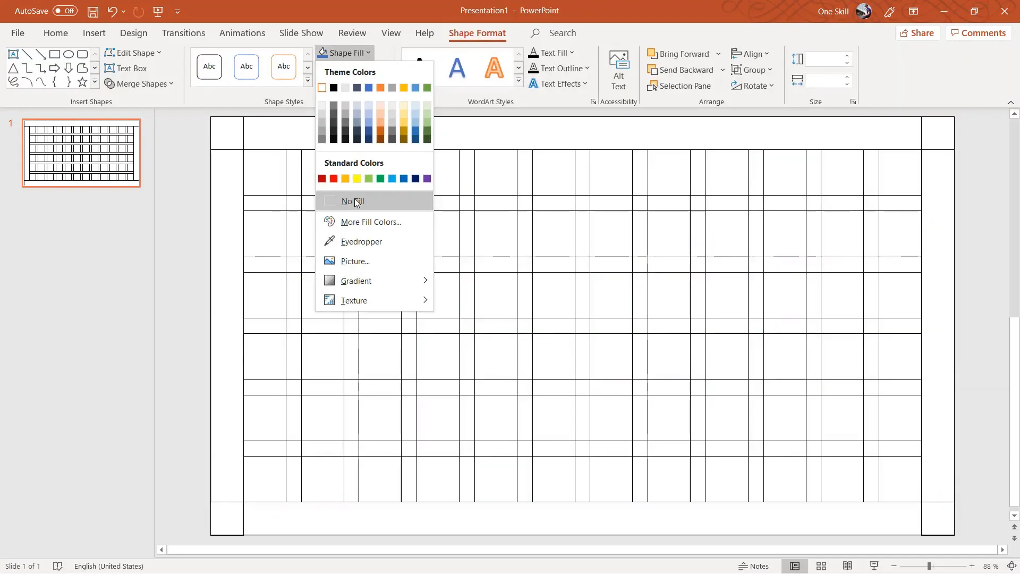
Task: Click the Text Box button
Action: pyautogui.click(x=125, y=68)
